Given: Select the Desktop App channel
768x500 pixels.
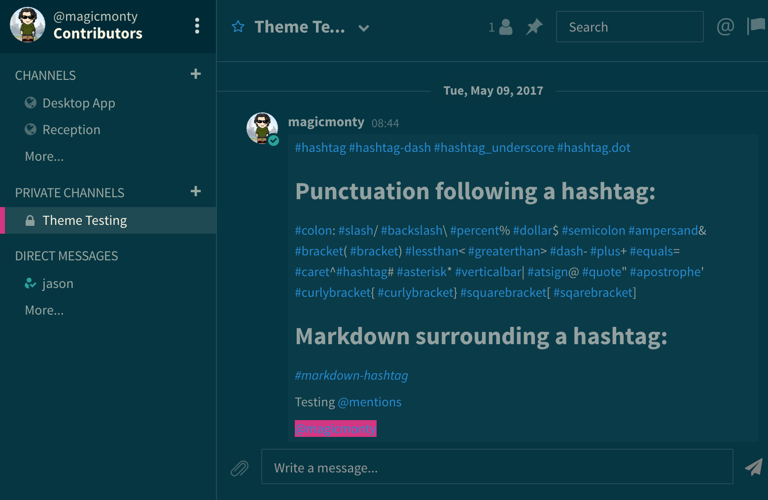Looking at the screenshot, I should click(x=79, y=103).
